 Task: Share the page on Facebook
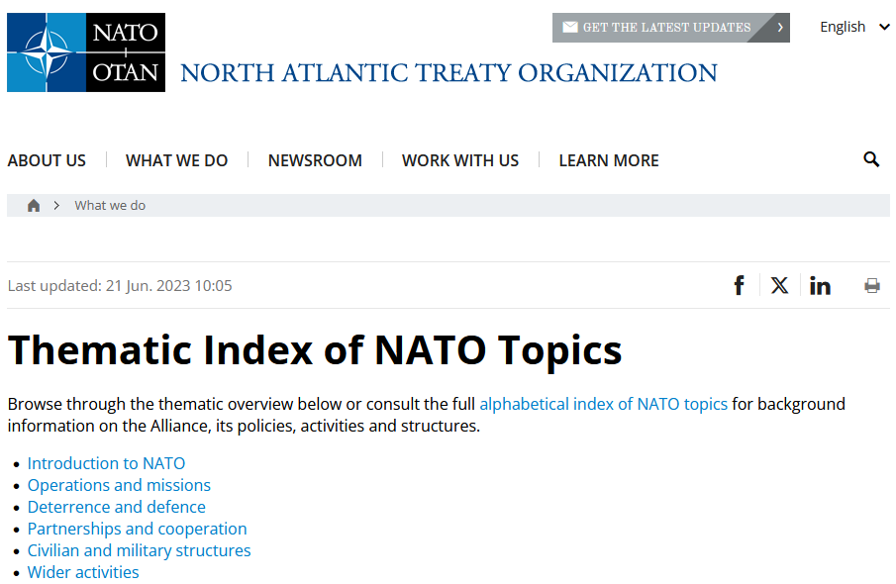(x=739, y=285)
